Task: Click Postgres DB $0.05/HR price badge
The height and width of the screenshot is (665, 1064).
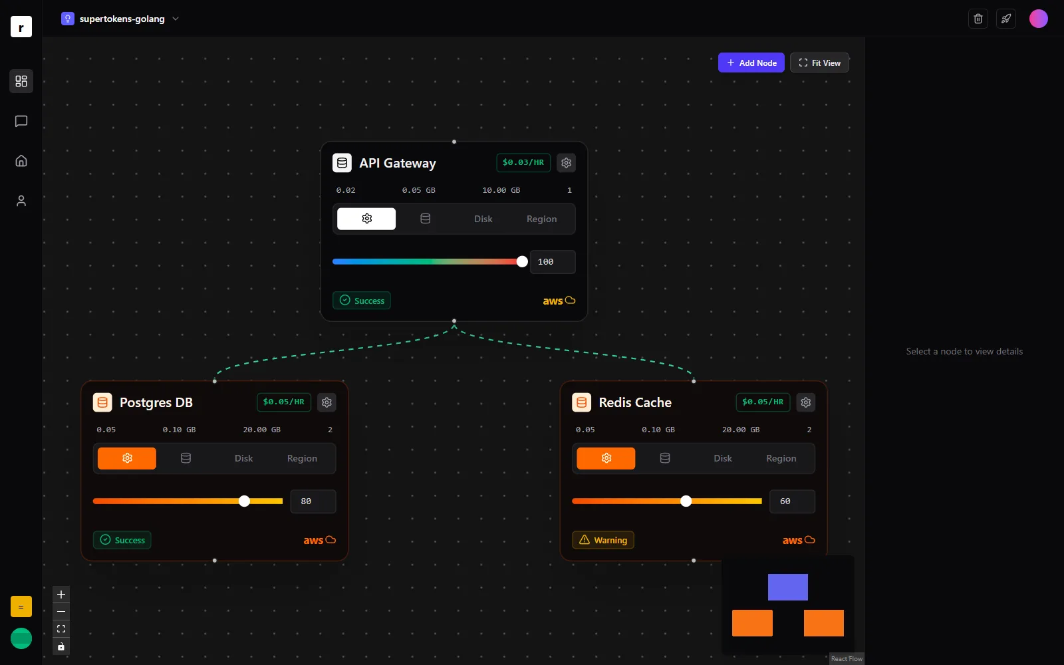Action: point(284,402)
